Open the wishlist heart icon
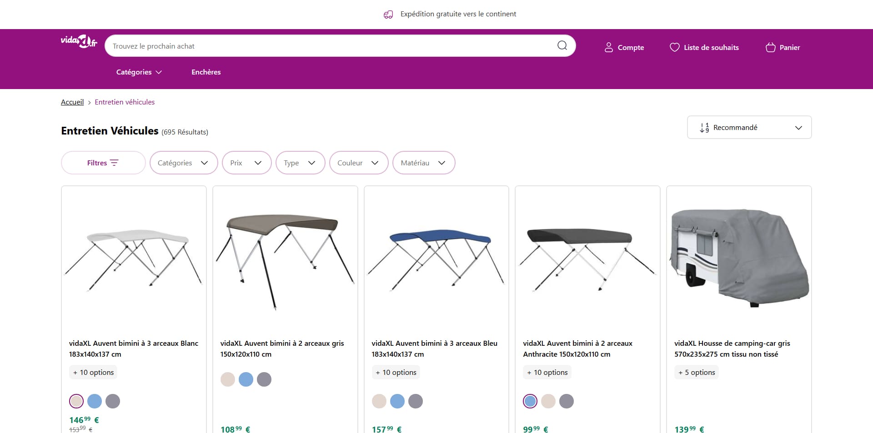This screenshot has width=873, height=433. click(675, 47)
